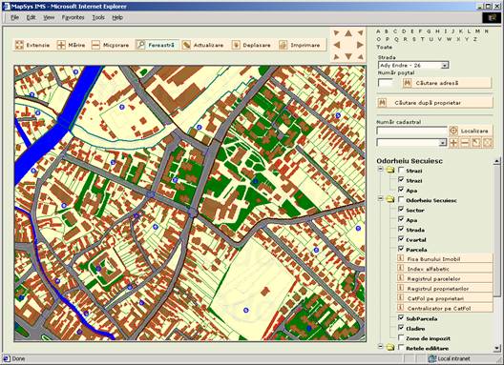This screenshot has width=504, height=365.
Task: Pan map toward the upper-left diagonal arrow
Action: click(337, 33)
